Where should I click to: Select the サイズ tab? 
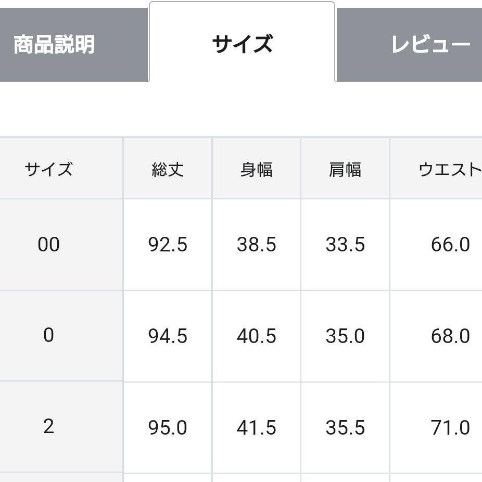242,42
